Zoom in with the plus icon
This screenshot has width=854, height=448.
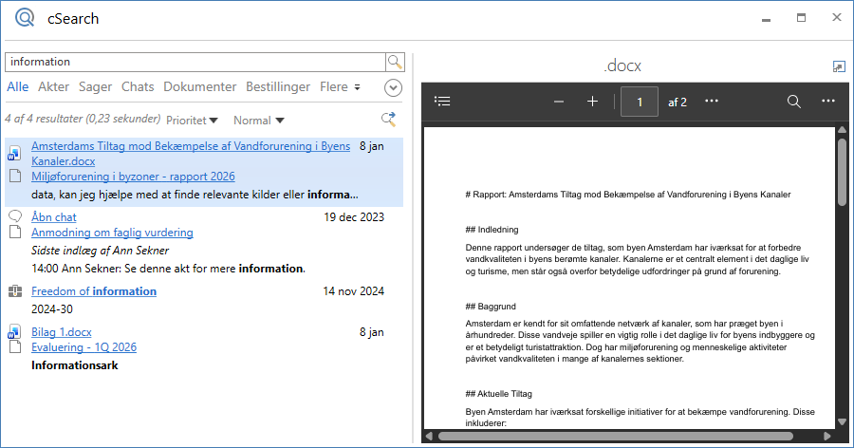click(x=592, y=102)
